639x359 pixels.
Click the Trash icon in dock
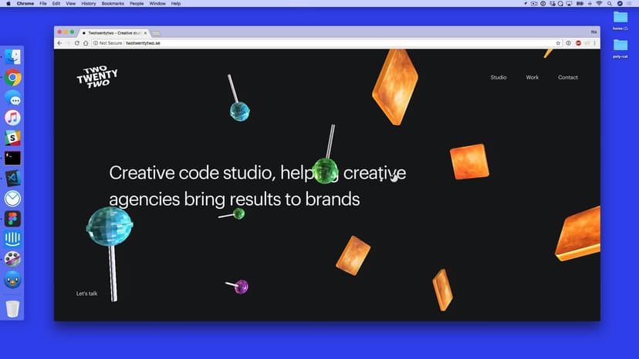click(12, 309)
